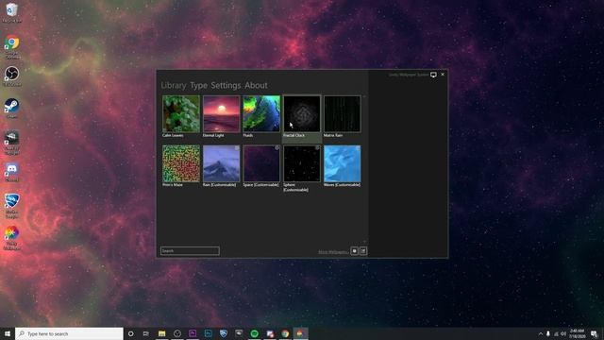Open Chrome from the taskbar
Image resolution: width=604 pixels, height=340 pixels.
285,333
